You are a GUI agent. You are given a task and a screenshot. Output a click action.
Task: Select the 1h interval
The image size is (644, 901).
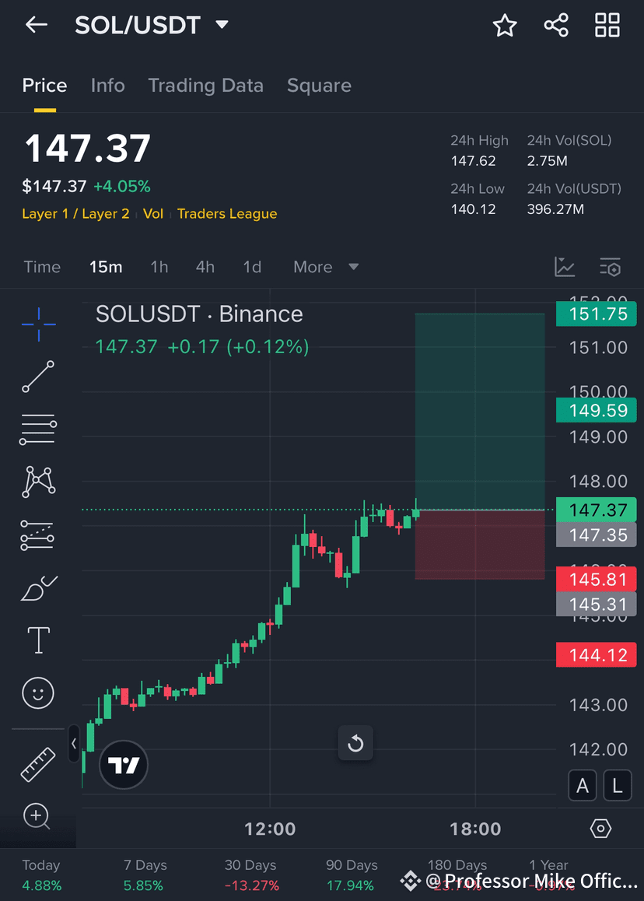tap(159, 267)
